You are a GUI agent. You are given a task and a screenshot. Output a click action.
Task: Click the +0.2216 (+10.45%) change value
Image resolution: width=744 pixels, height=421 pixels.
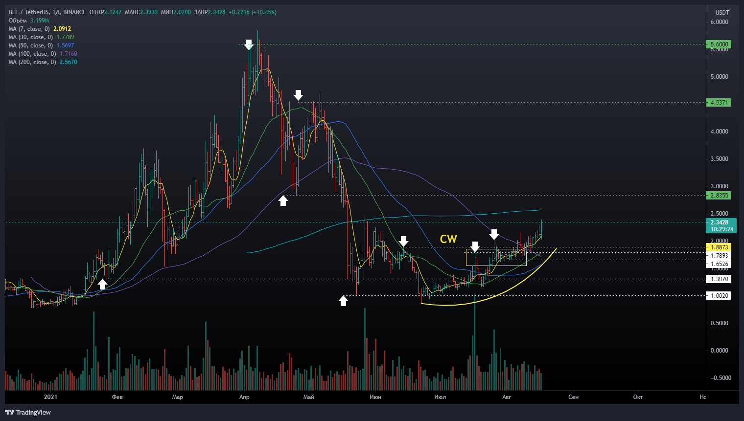click(x=252, y=12)
